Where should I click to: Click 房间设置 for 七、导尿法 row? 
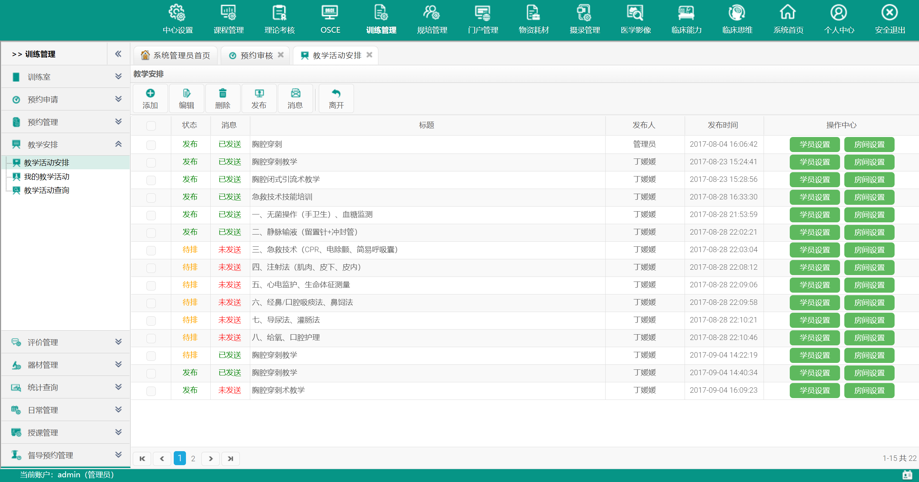point(869,320)
